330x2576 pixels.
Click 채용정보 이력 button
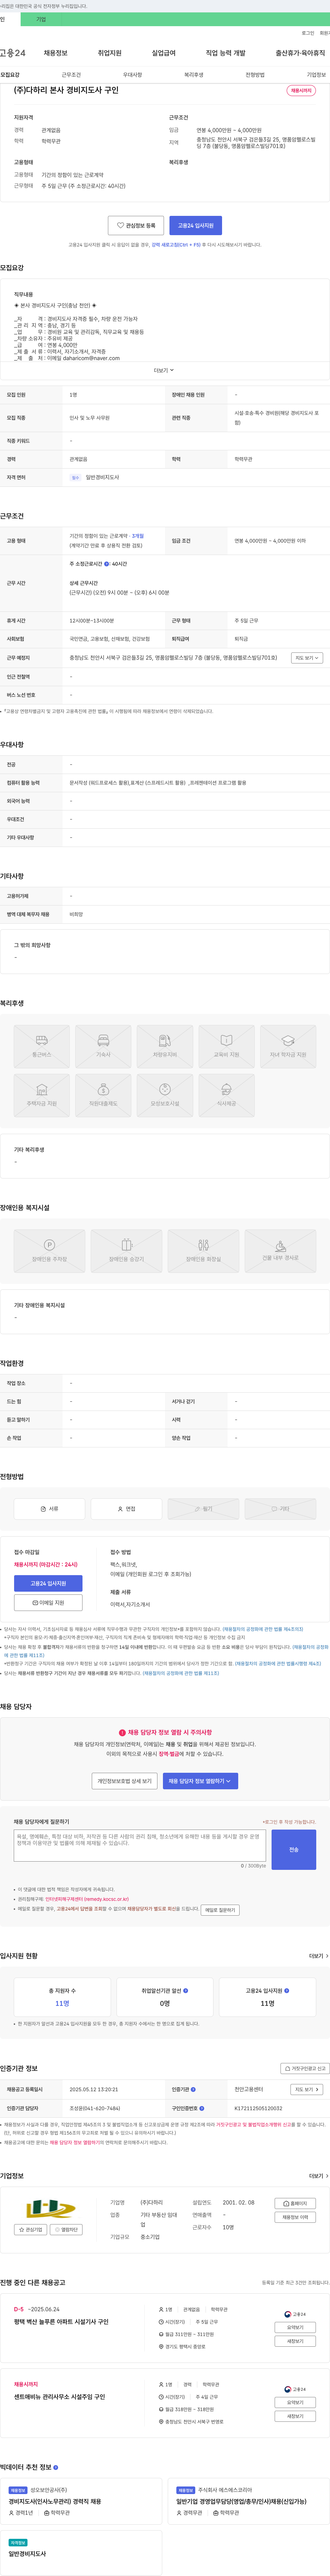[x=295, y=2217]
